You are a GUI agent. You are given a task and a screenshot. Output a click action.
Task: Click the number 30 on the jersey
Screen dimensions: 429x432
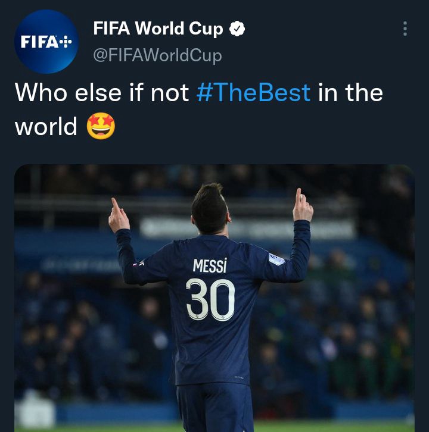[210, 299]
